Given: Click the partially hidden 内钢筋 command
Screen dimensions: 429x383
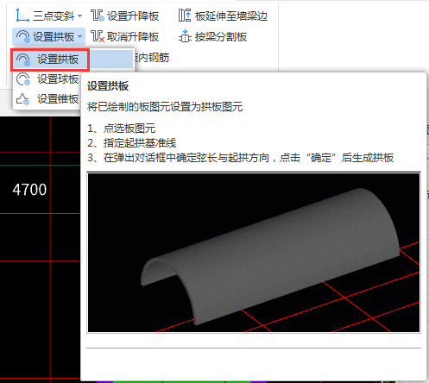Looking at the screenshot, I should [x=152, y=58].
